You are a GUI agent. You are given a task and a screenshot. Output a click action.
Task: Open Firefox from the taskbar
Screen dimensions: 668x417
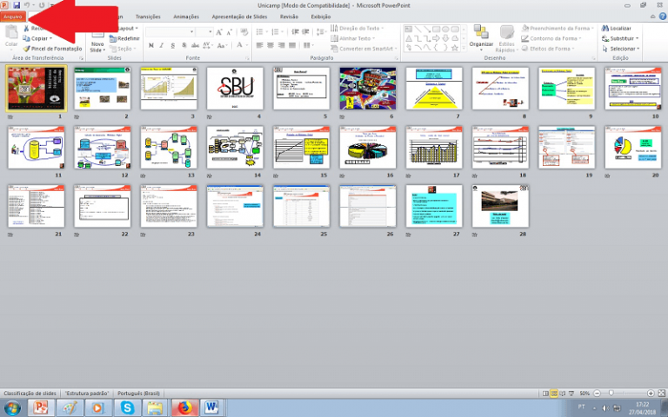184,407
